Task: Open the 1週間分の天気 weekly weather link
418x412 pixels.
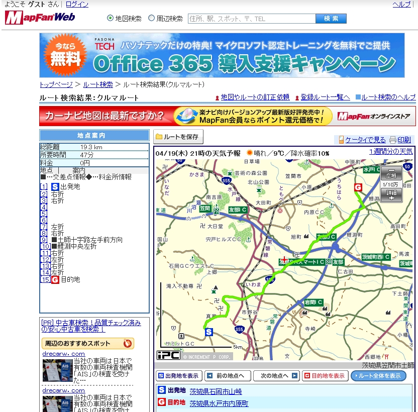Action: (x=391, y=152)
